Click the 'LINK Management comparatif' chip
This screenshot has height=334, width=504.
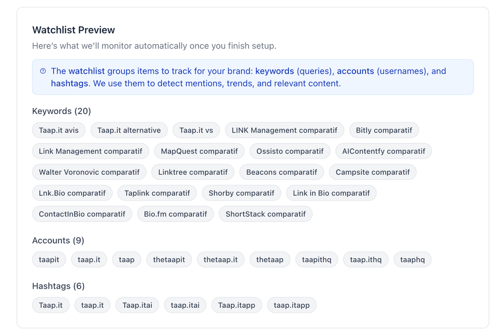[x=284, y=130]
